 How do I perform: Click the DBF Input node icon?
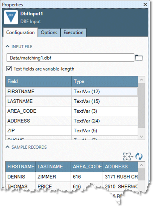click(11, 17)
